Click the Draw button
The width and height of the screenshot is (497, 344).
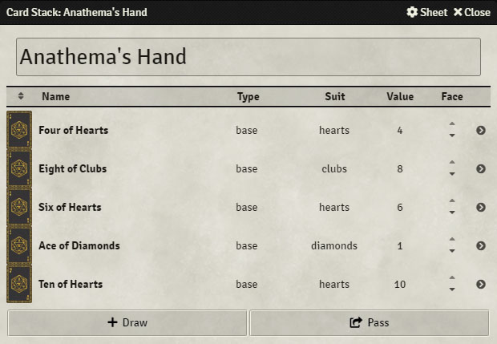(127, 322)
